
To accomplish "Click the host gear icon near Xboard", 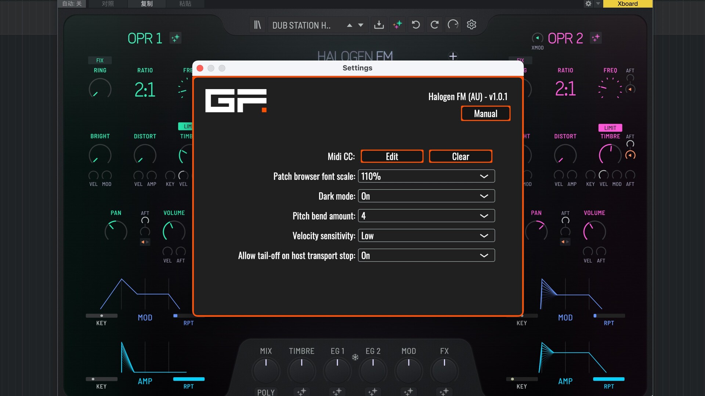I will (589, 4).
